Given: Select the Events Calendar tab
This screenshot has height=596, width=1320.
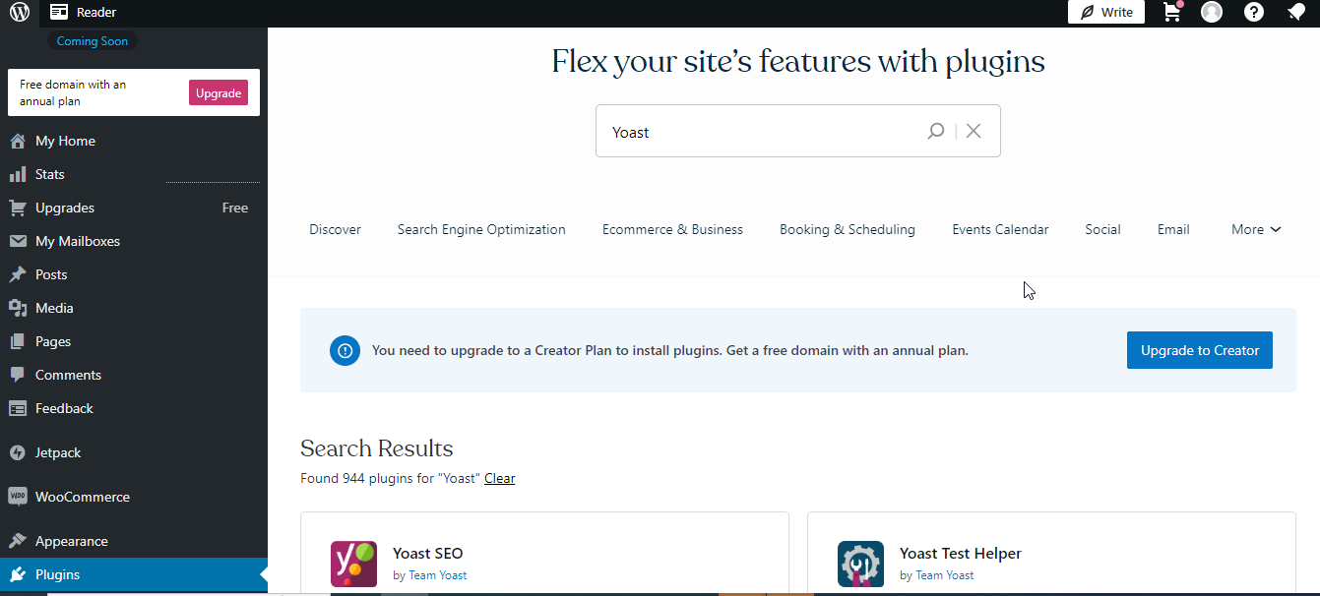Looking at the screenshot, I should tap(1000, 229).
